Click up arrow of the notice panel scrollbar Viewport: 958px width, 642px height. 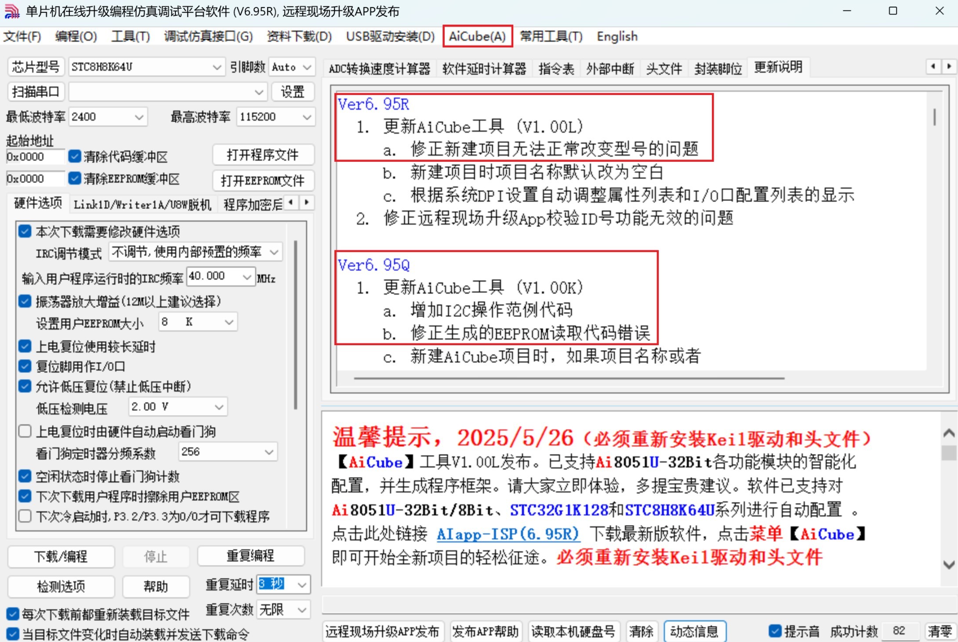point(948,433)
